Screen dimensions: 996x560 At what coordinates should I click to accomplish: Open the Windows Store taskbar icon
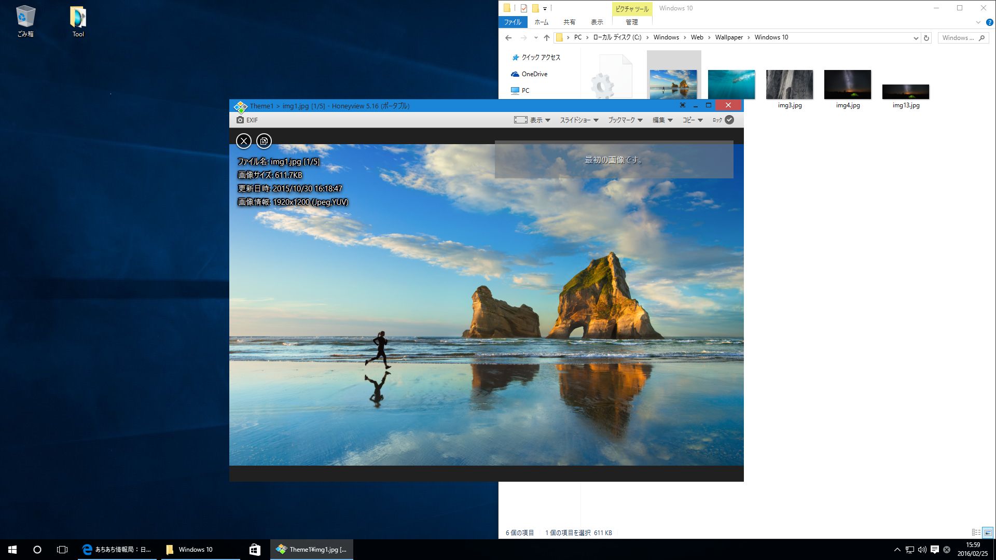pos(255,550)
